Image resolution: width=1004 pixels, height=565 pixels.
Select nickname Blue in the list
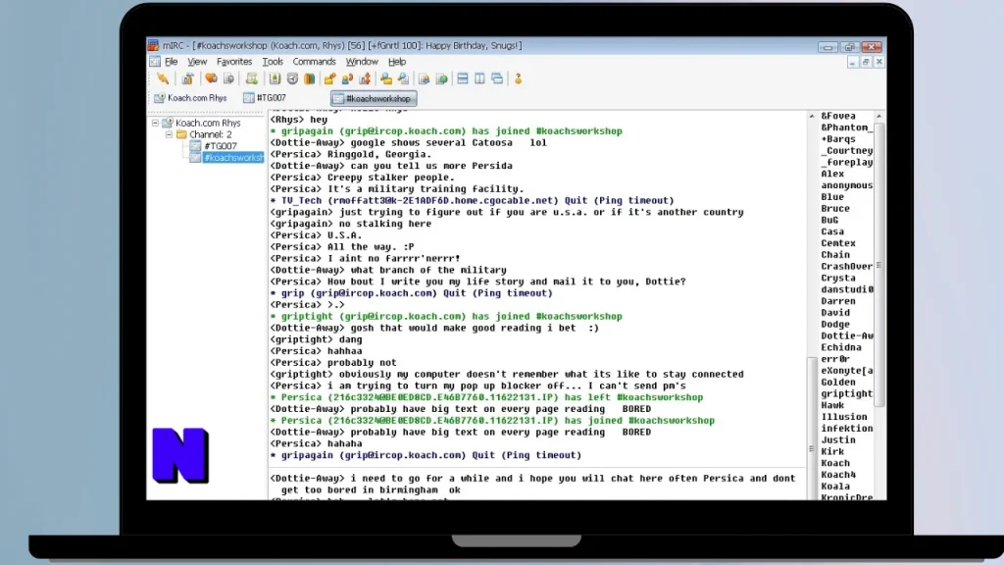pos(832,196)
